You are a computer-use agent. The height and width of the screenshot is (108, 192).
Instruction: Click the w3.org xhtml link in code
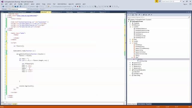[x=27, y=16]
